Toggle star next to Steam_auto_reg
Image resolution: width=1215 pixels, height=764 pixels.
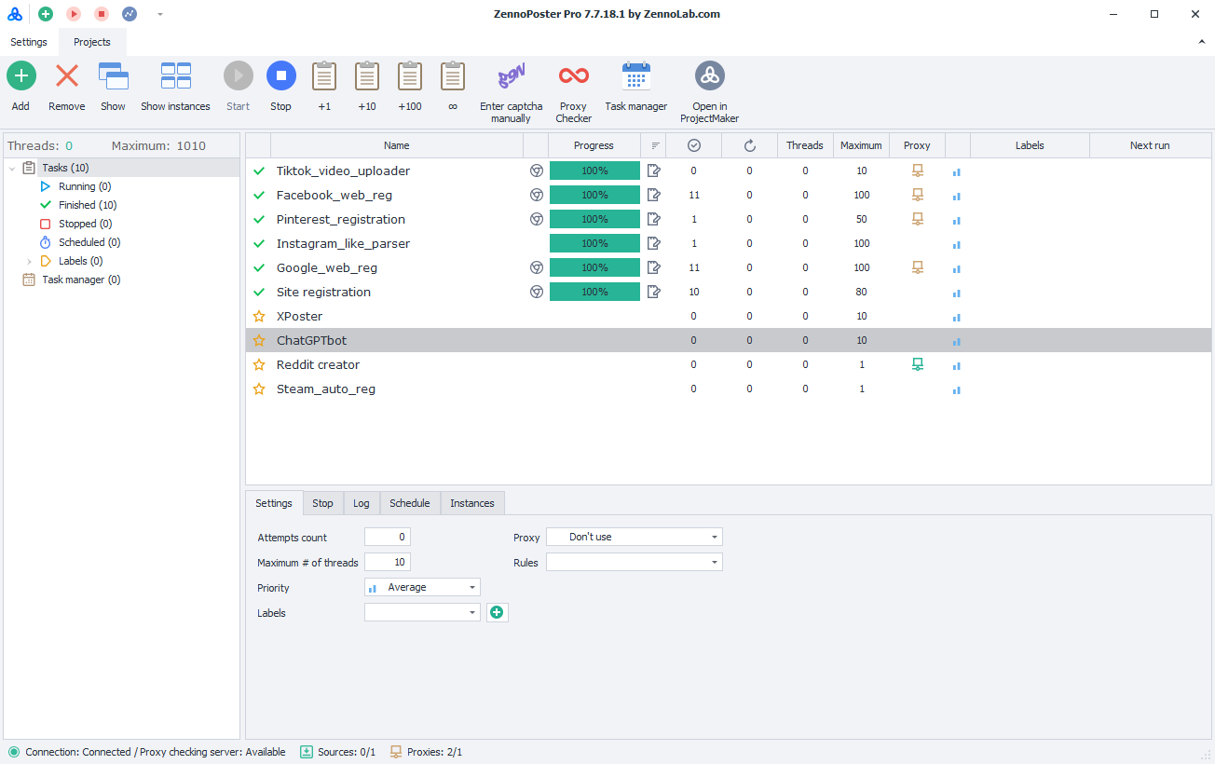(259, 389)
